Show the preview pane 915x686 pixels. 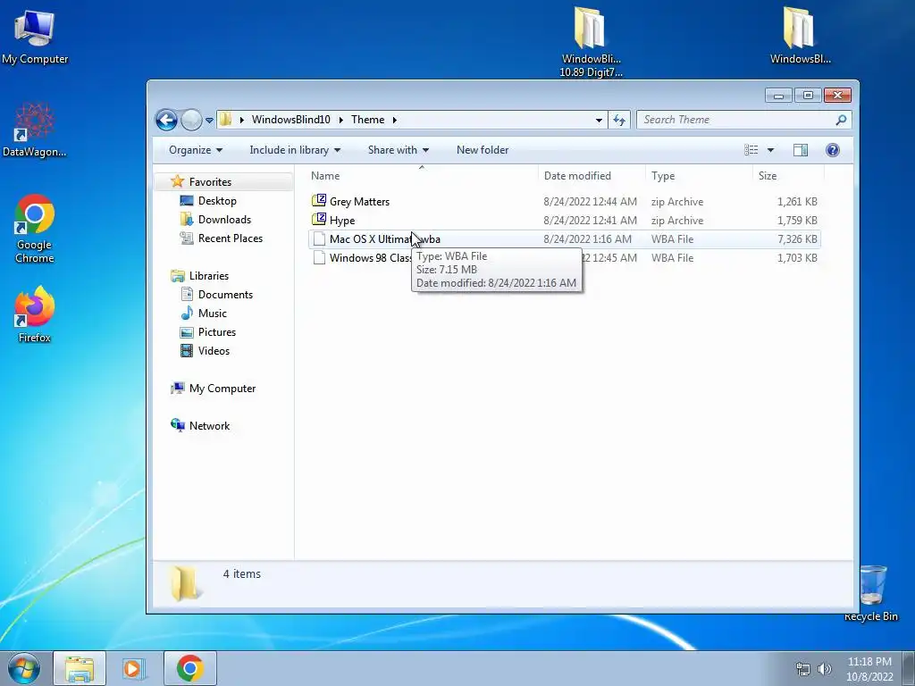coord(801,150)
